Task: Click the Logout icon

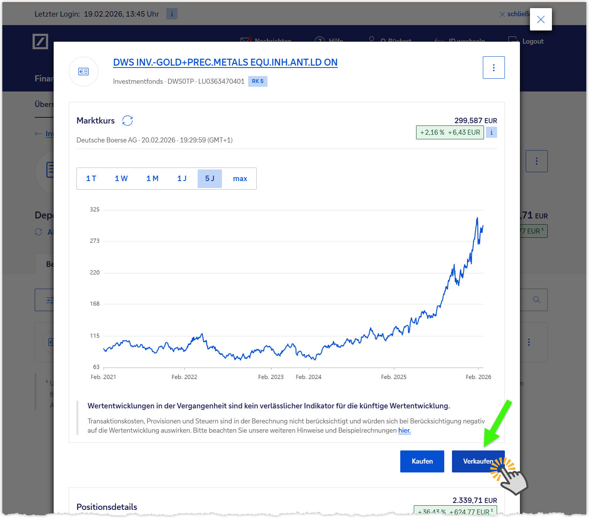Action: (x=513, y=41)
